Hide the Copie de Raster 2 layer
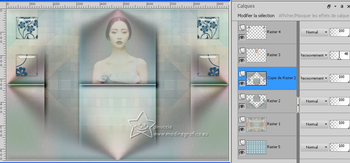 pos(242,83)
